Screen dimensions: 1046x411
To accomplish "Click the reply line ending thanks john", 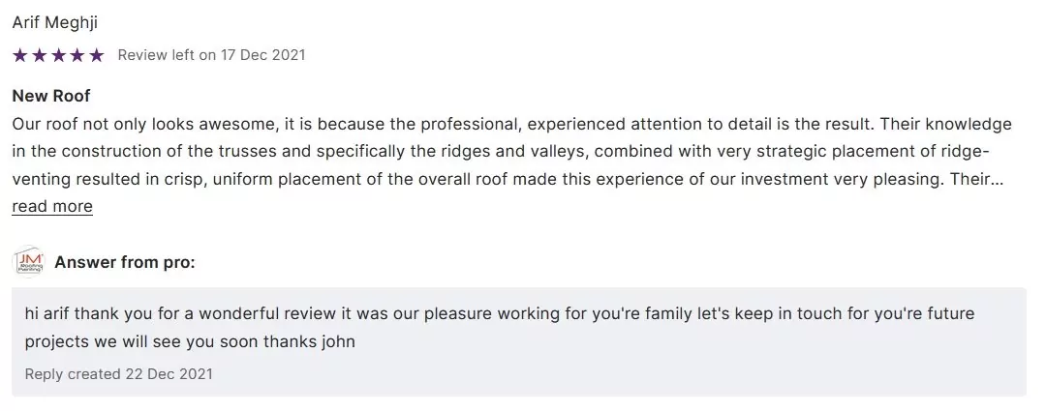I will (x=191, y=341).
